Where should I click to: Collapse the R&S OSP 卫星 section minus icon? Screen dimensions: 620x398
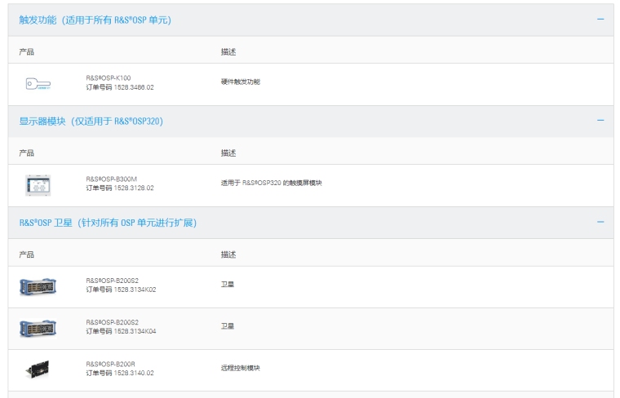[x=600, y=222]
